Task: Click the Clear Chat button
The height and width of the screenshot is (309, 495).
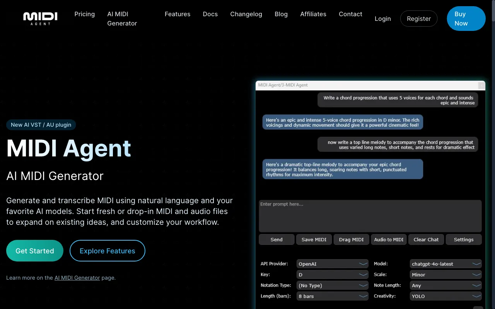Action: (x=426, y=239)
